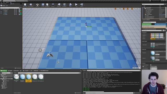Select the rotate gizmo tool in viewport
Viewport: 167px width, 94px height.
pos(117,9)
